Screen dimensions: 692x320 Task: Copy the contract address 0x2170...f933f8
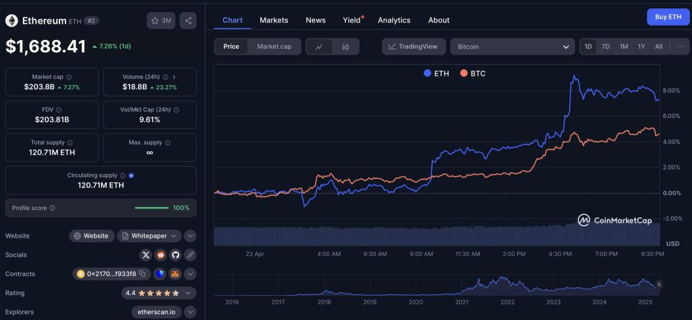click(x=143, y=273)
